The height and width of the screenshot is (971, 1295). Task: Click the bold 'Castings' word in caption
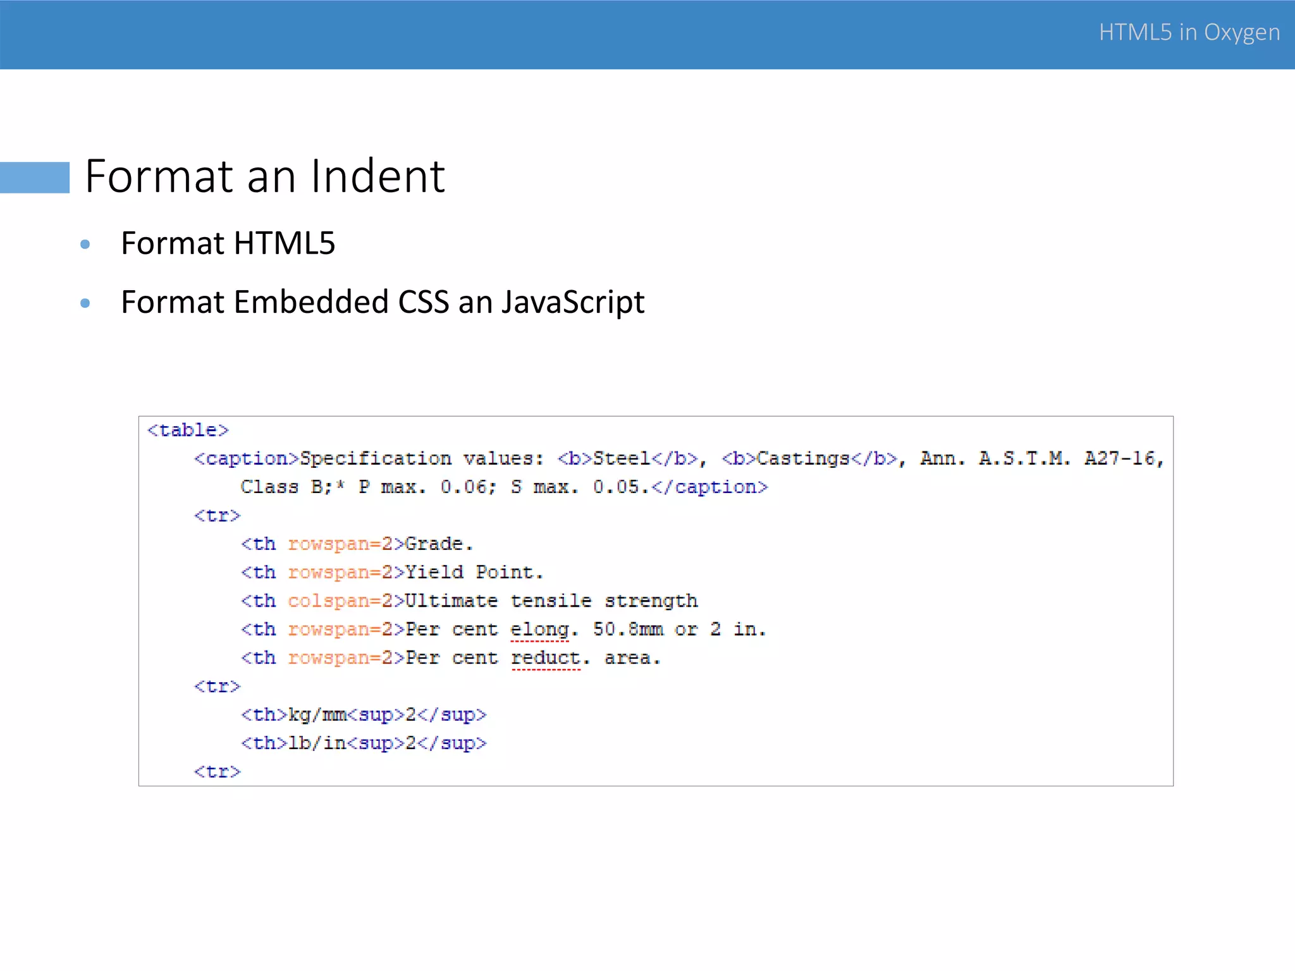coord(802,458)
